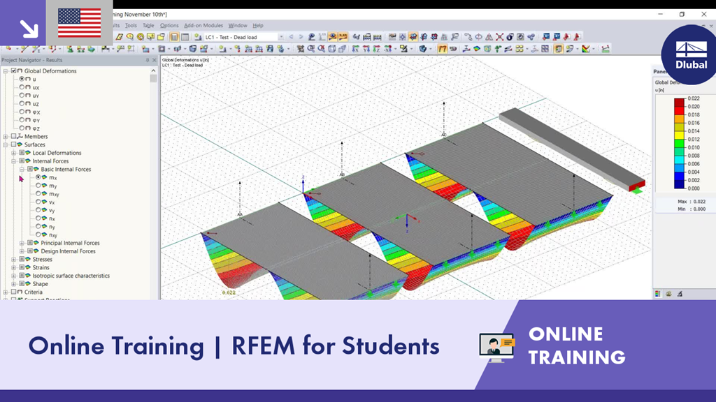
Task: Click the view in Y direction icon
Action: [x=366, y=49]
